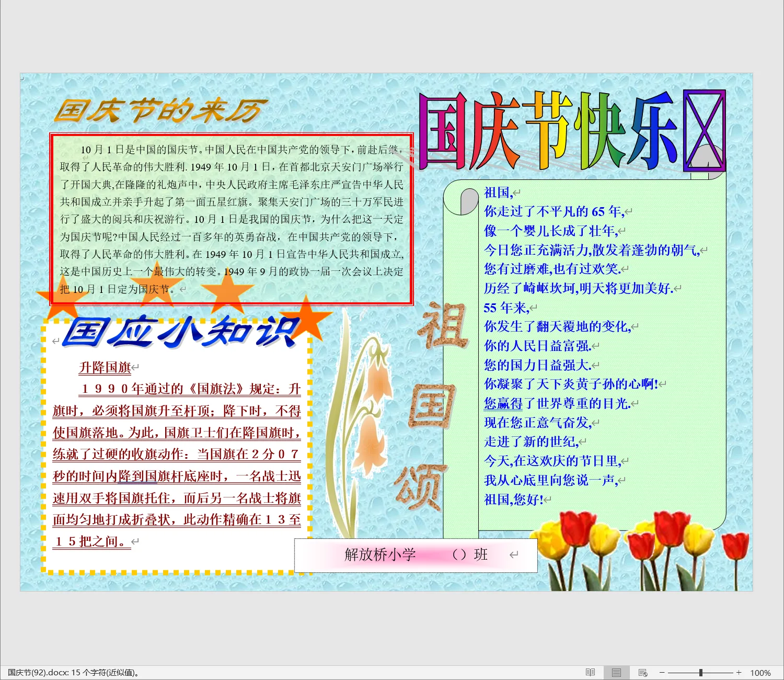
Task: Open zoom dialog via 100% level
Action: click(x=760, y=673)
